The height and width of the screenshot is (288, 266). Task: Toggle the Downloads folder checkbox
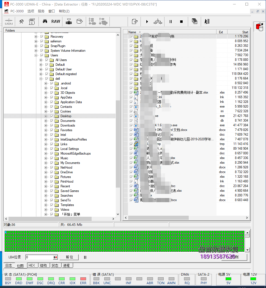[52, 125]
